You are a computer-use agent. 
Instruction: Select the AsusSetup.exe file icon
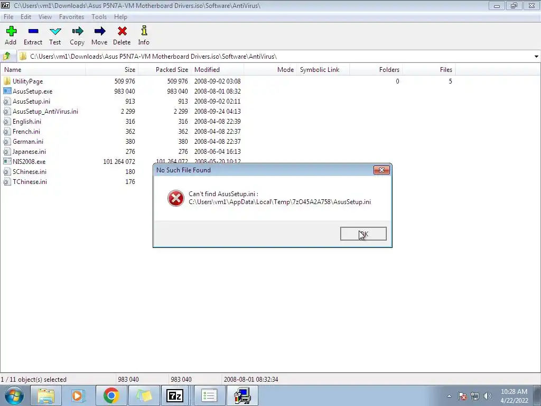pyautogui.click(x=7, y=91)
